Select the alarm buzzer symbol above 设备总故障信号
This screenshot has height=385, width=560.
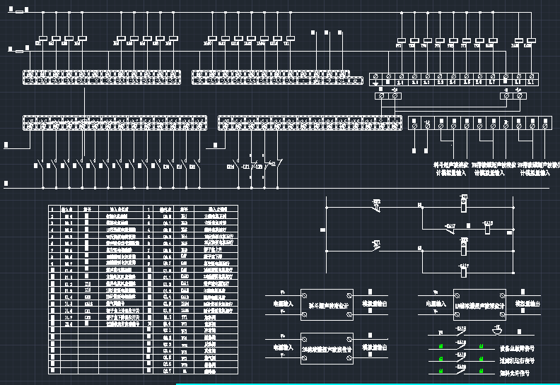point(497,330)
